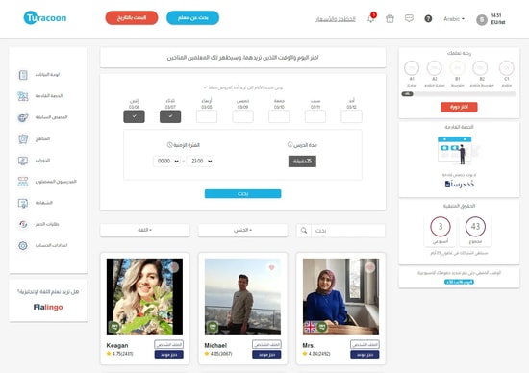The width and height of the screenshot is (529, 373).
Task: Check the 03/10 day checkbox
Action: pos(279,116)
